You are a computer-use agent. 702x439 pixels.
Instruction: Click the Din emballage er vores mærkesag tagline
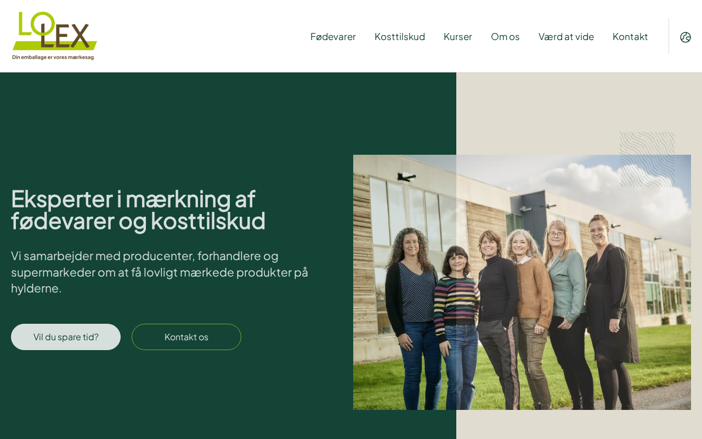(x=53, y=57)
